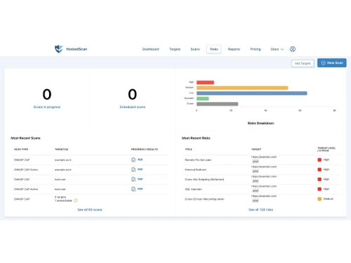Go to the Dashboard tab
This screenshot has width=351, height=263.
point(151,49)
